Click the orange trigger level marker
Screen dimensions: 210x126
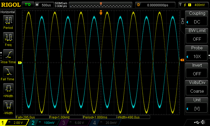[x=182, y=60]
